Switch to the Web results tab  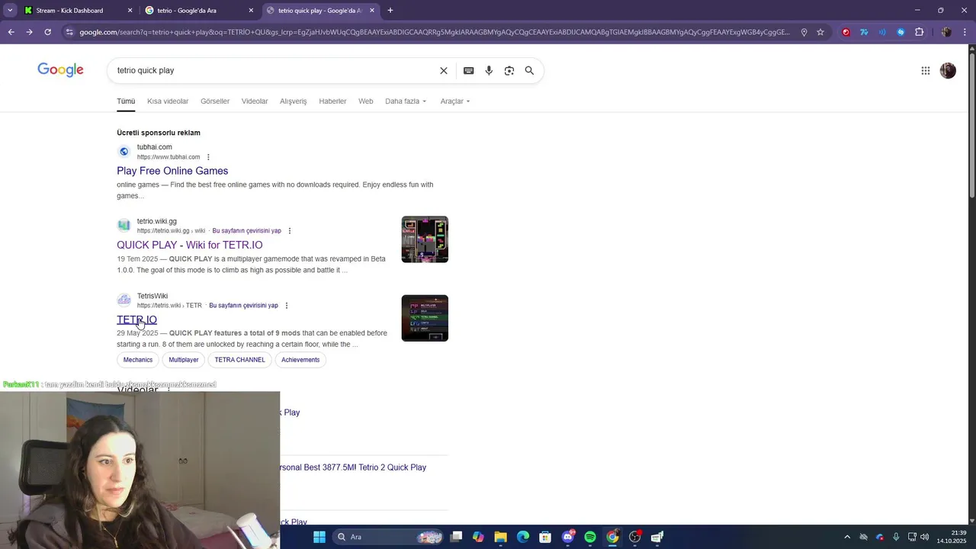pos(366,101)
